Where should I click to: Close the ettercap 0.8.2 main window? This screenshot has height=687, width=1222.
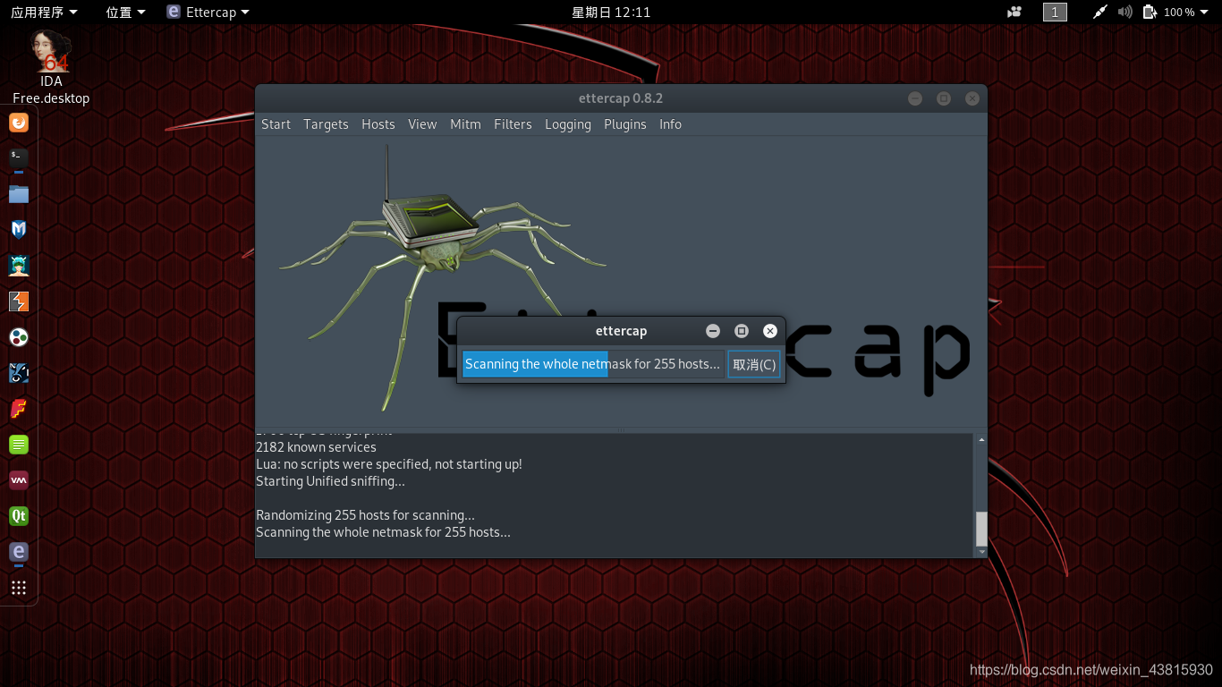point(972,98)
